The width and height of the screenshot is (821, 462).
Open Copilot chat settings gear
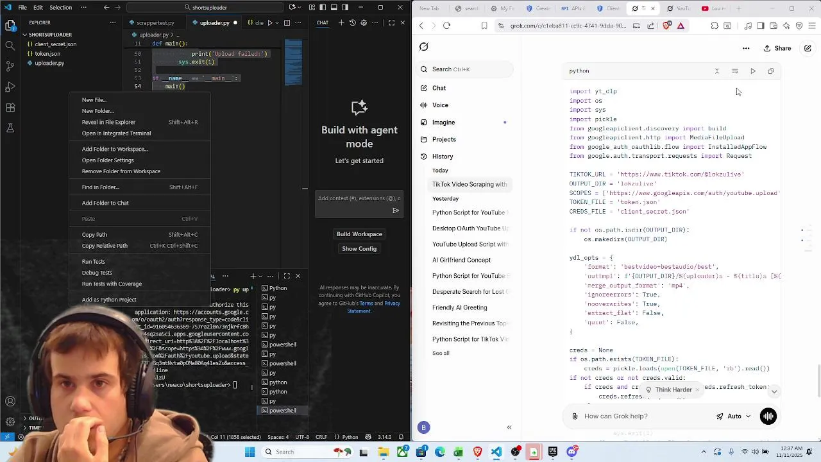364,22
